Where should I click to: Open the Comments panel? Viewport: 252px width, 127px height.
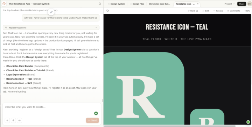pyautogui.click(x=234, y=11)
